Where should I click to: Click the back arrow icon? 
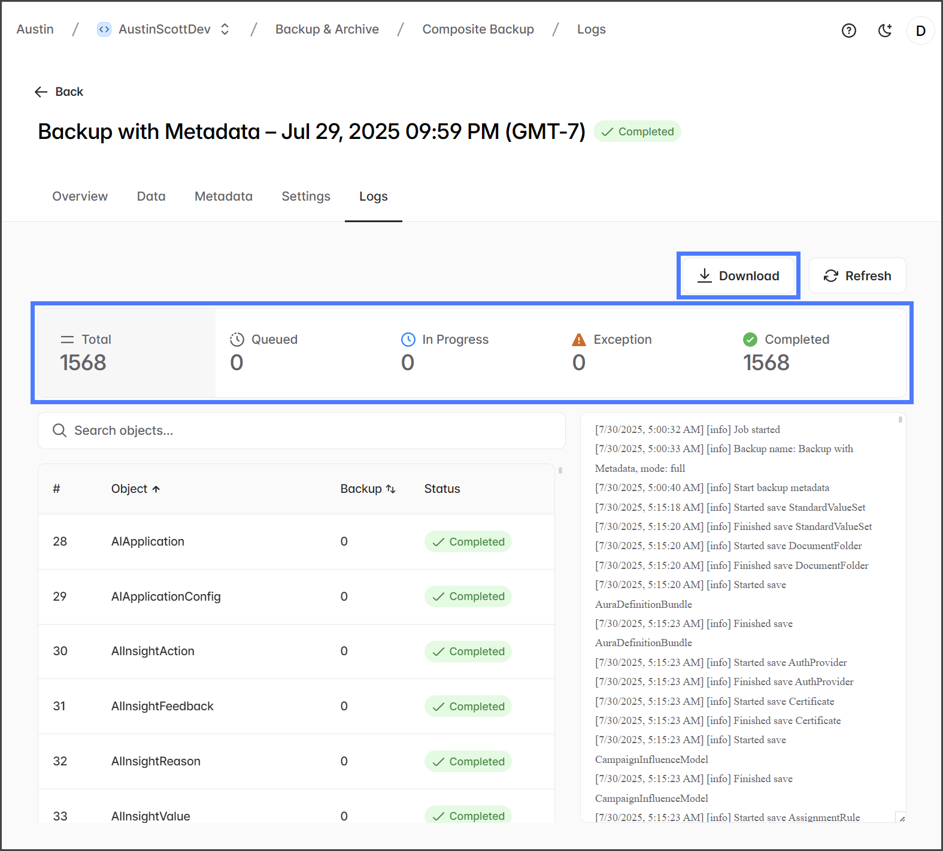click(41, 92)
